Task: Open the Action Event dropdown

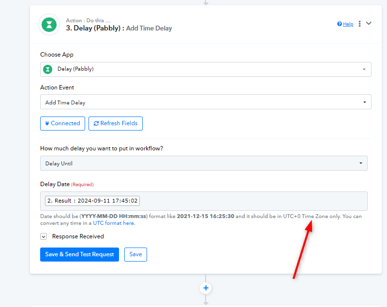Action: (206, 102)
